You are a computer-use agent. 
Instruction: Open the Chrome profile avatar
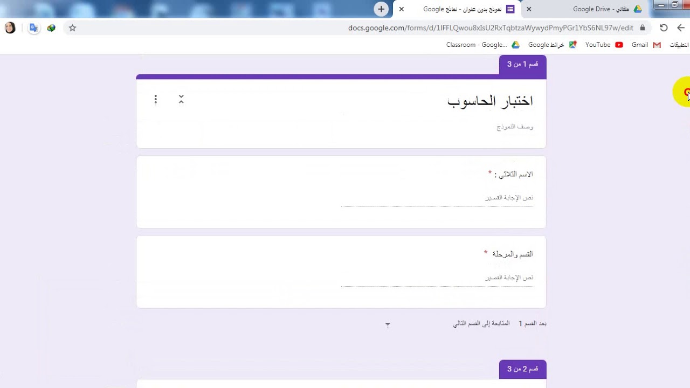click(x=10, y=28)
